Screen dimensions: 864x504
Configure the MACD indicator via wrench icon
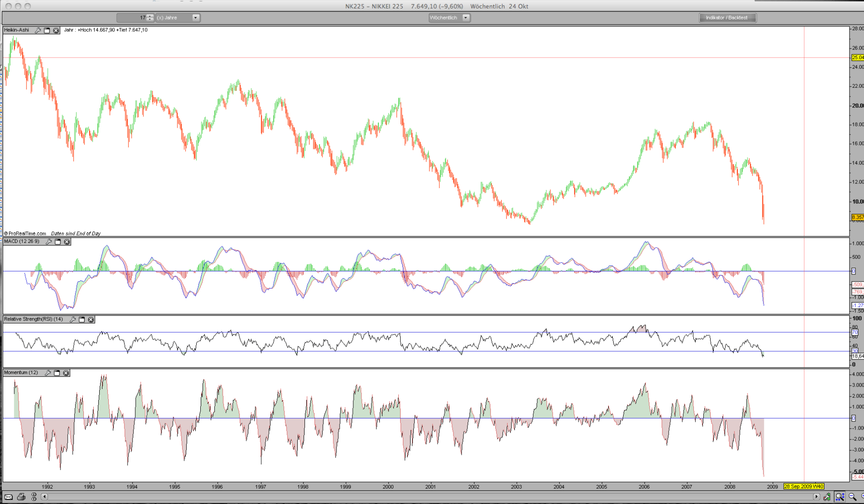(x=49, y=242)
